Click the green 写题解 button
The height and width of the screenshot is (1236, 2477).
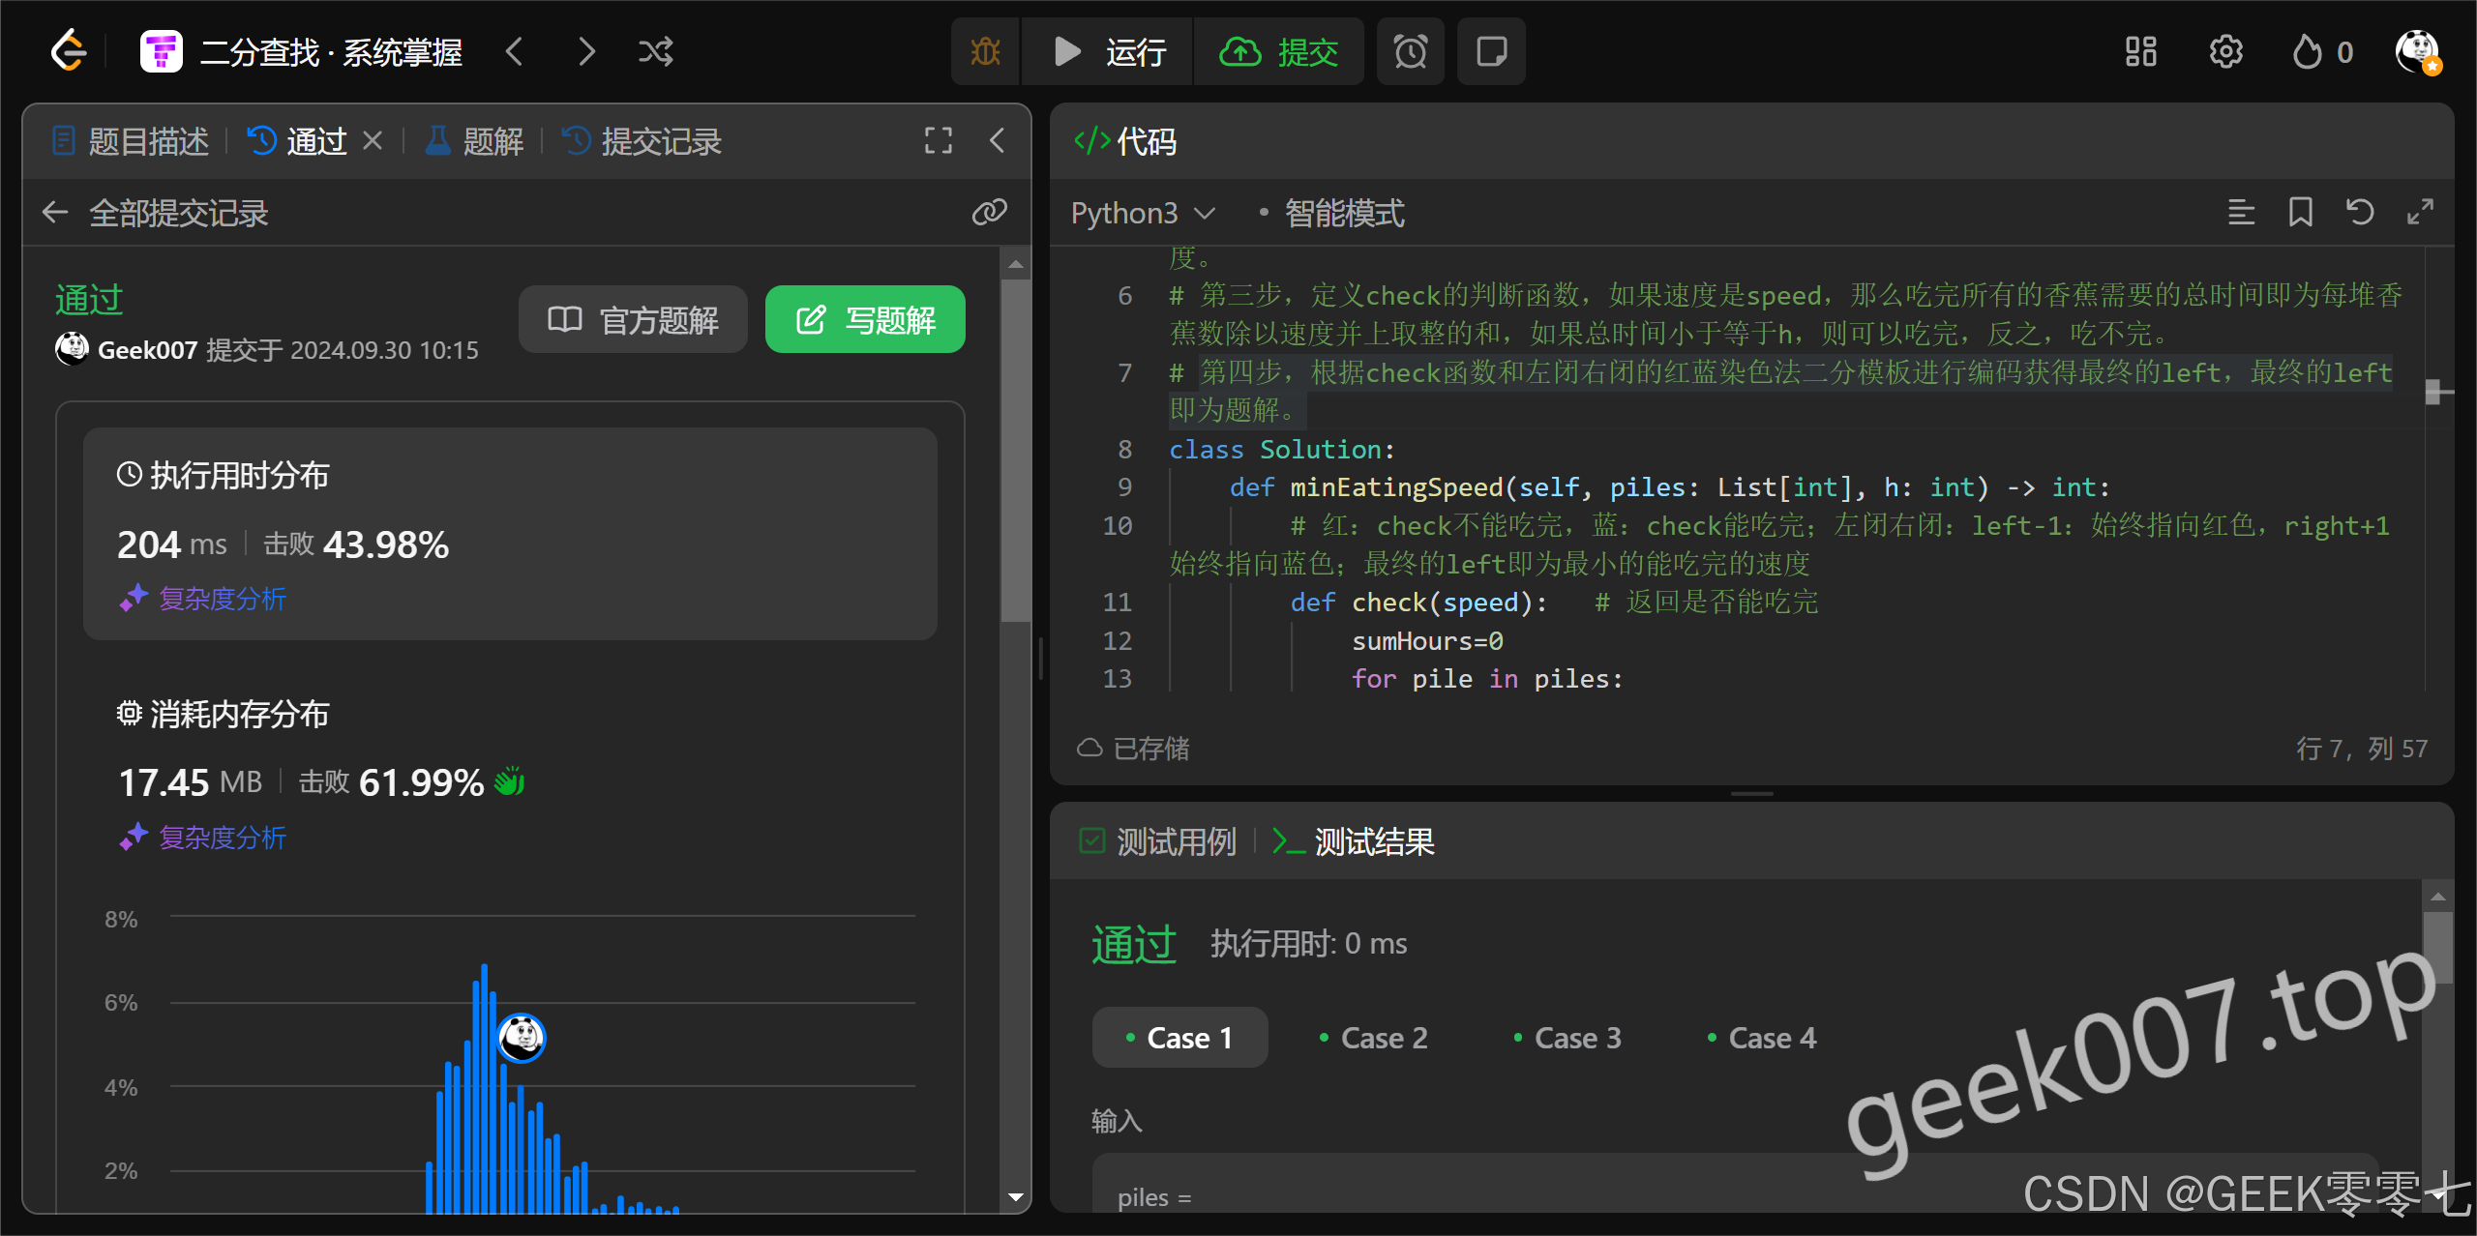point(865,319)
